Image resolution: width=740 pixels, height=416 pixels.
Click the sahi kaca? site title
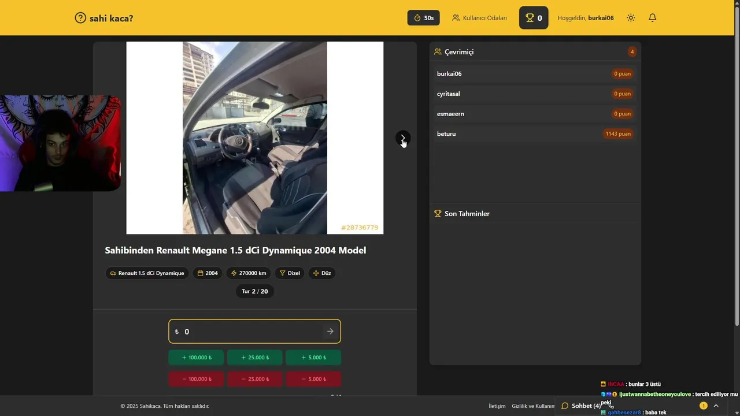pyautogui.click(x=112, y=18)
